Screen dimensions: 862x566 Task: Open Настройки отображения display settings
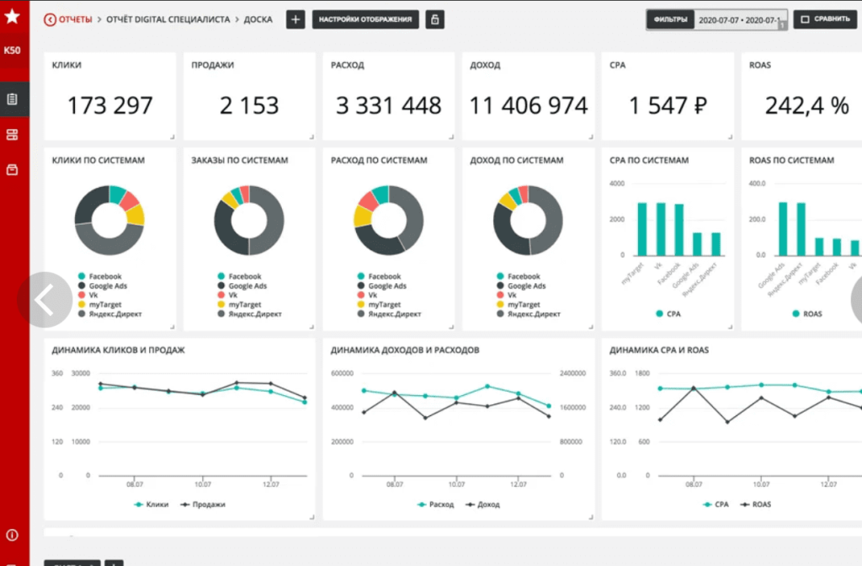pyautogui.click(x=365, y=19)
